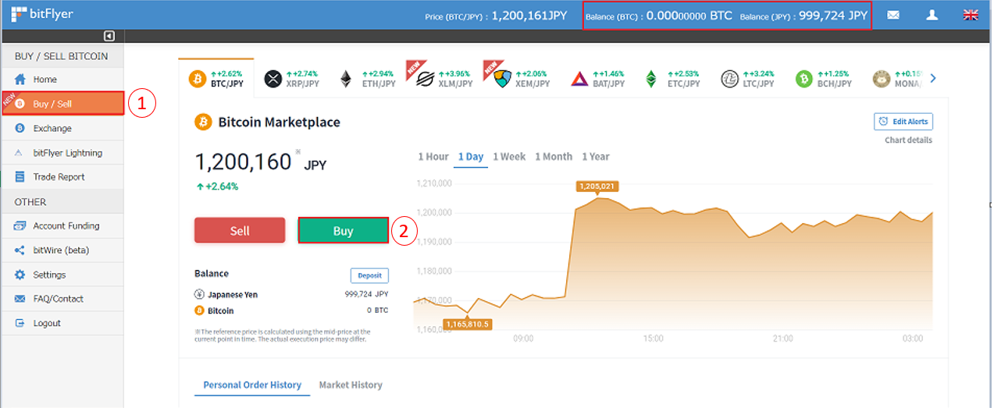Switch to Market History tab
994x408 pixels.
351,385
